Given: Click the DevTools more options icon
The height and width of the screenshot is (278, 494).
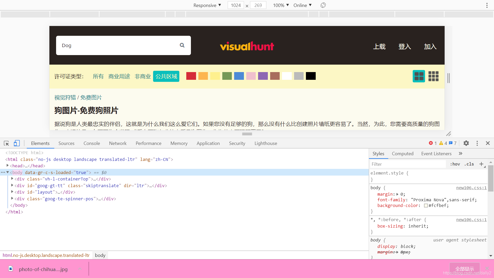Looking at the screenshot, I should coord(477,143).
